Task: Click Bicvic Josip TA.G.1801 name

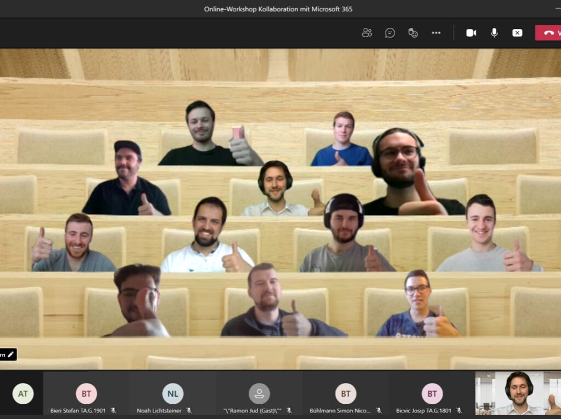Action: [x=423, y=411]
